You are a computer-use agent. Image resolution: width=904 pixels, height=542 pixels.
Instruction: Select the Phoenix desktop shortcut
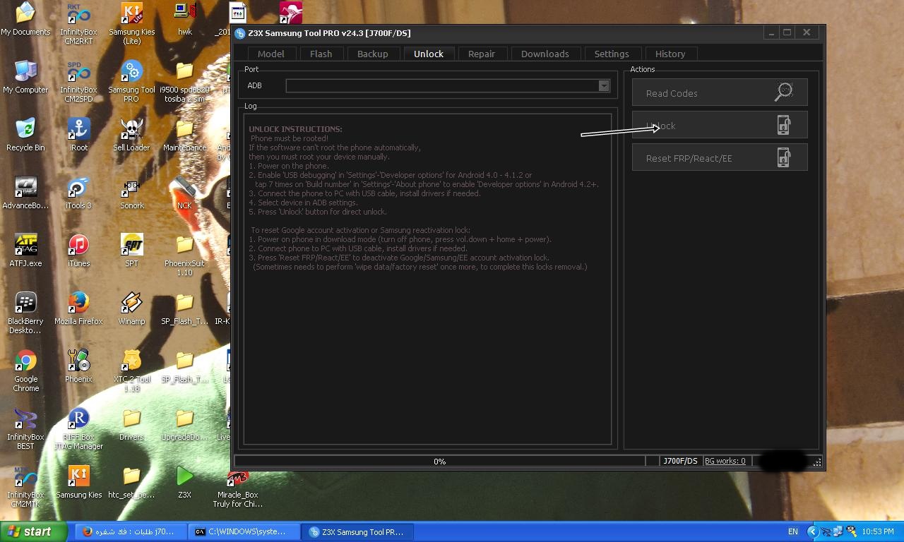tap(78, 367)
